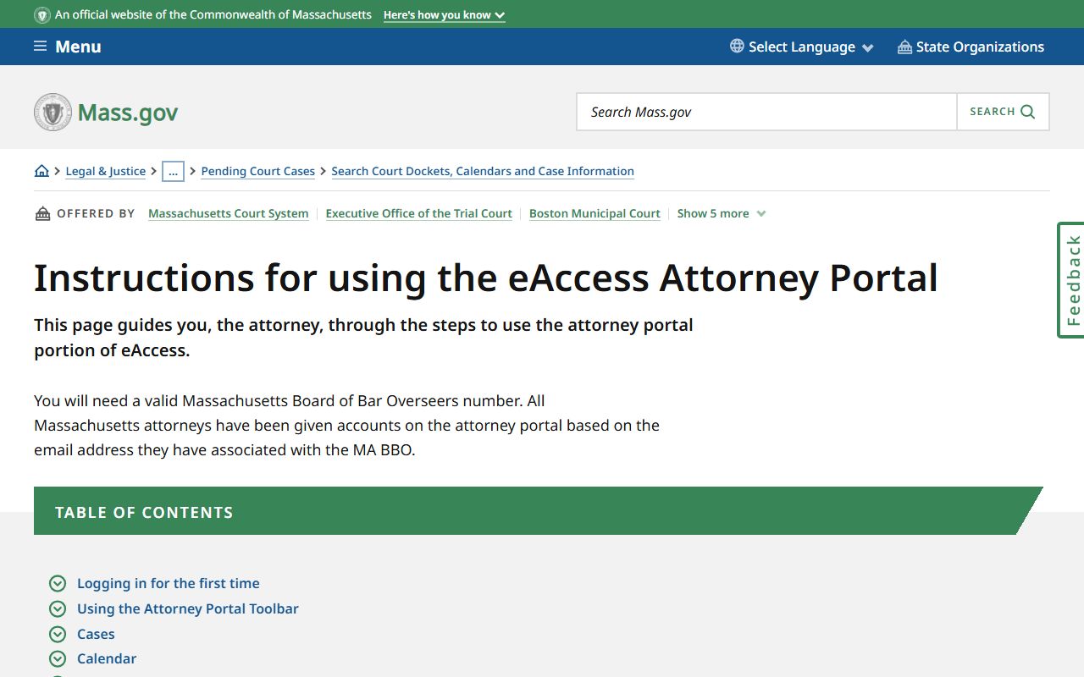Open State Organizations menu
The width and height of the screenshot is (1084, 677).
tap(971, 47)
